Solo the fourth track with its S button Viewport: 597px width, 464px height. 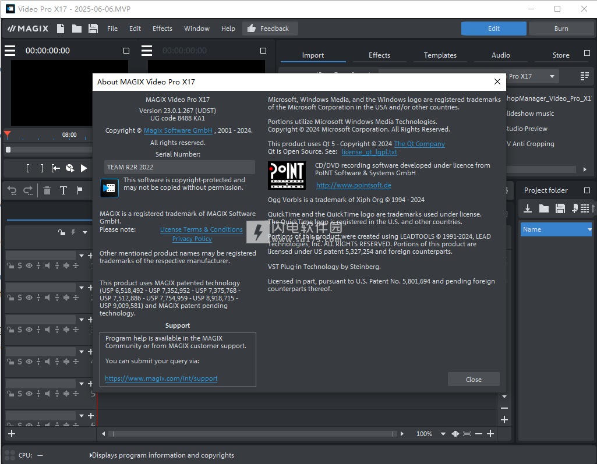pyautogui.click(x=20, y=362)
